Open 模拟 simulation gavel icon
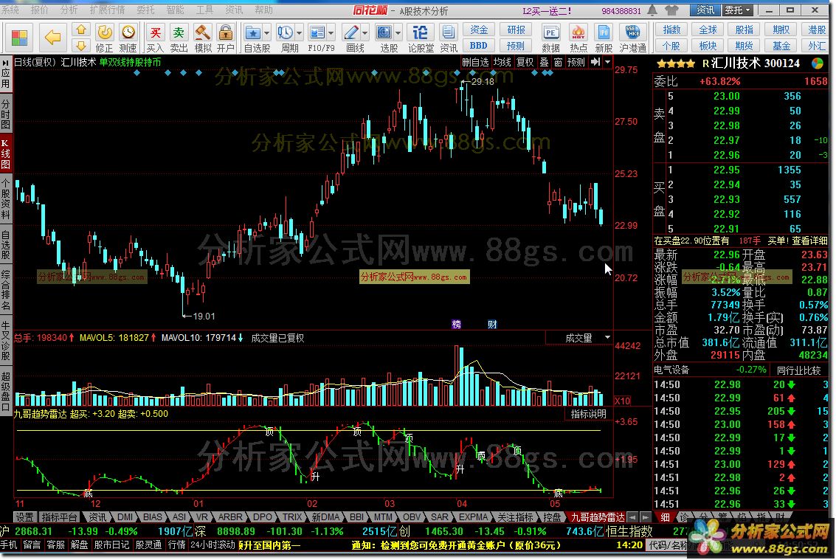Viewport: 836px width, 560px height. [x=203, y=32]
